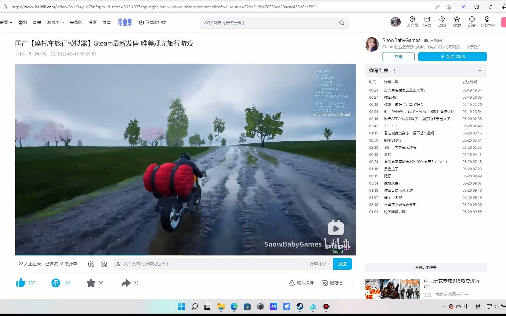The image size is (506, 316).
Task: Click the bilibili play icon on the video
Action: (x=336, y=228)
